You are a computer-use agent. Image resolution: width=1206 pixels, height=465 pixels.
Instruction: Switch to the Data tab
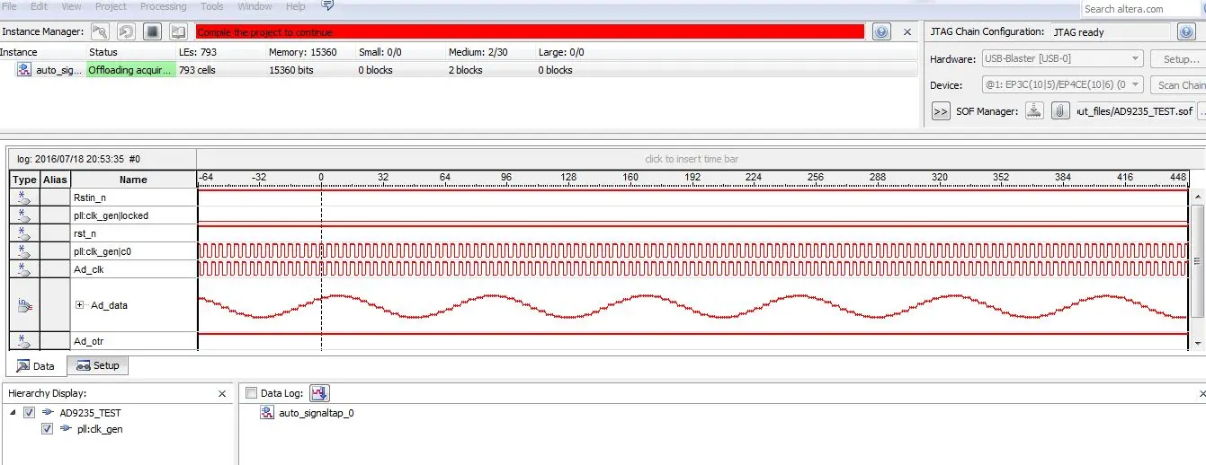35,366
